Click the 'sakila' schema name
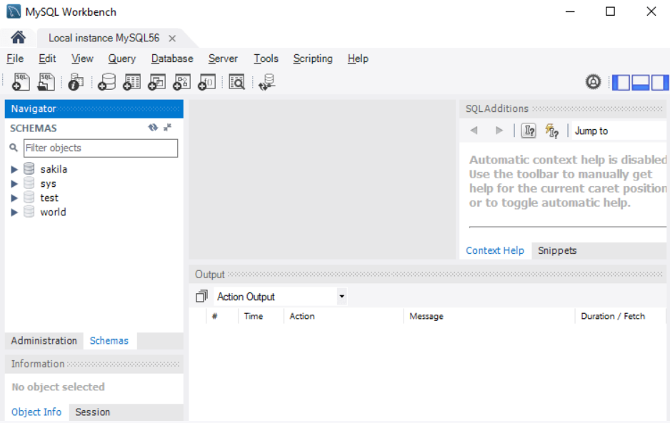Viewport: 670px width, 423px height. click(54, 169)
